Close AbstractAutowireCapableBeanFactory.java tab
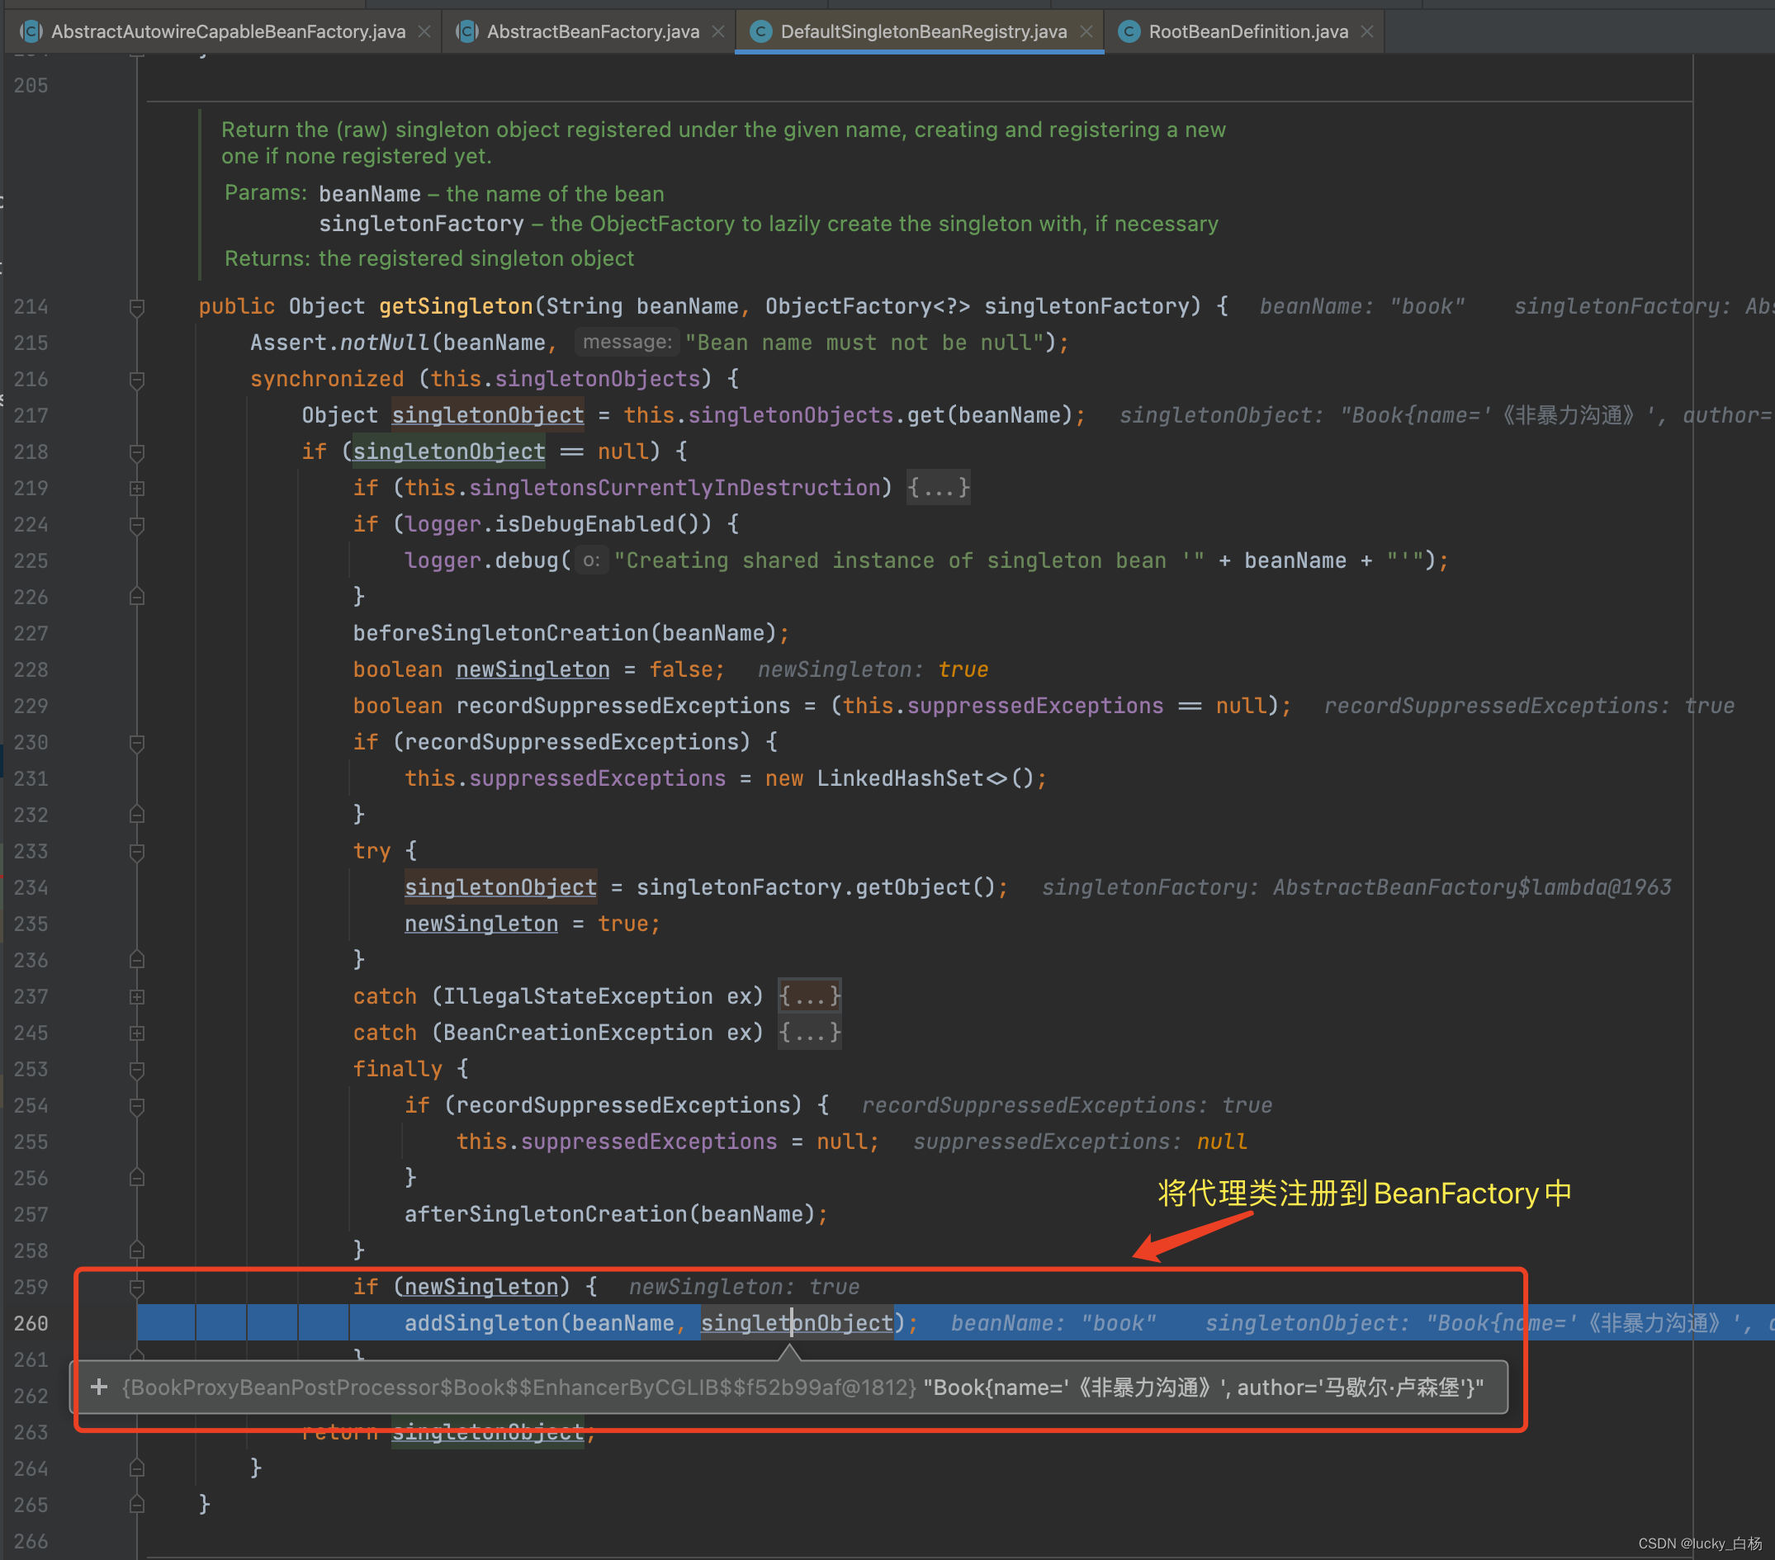The width and height of the screenshot is (1775, 1560). 424,31
